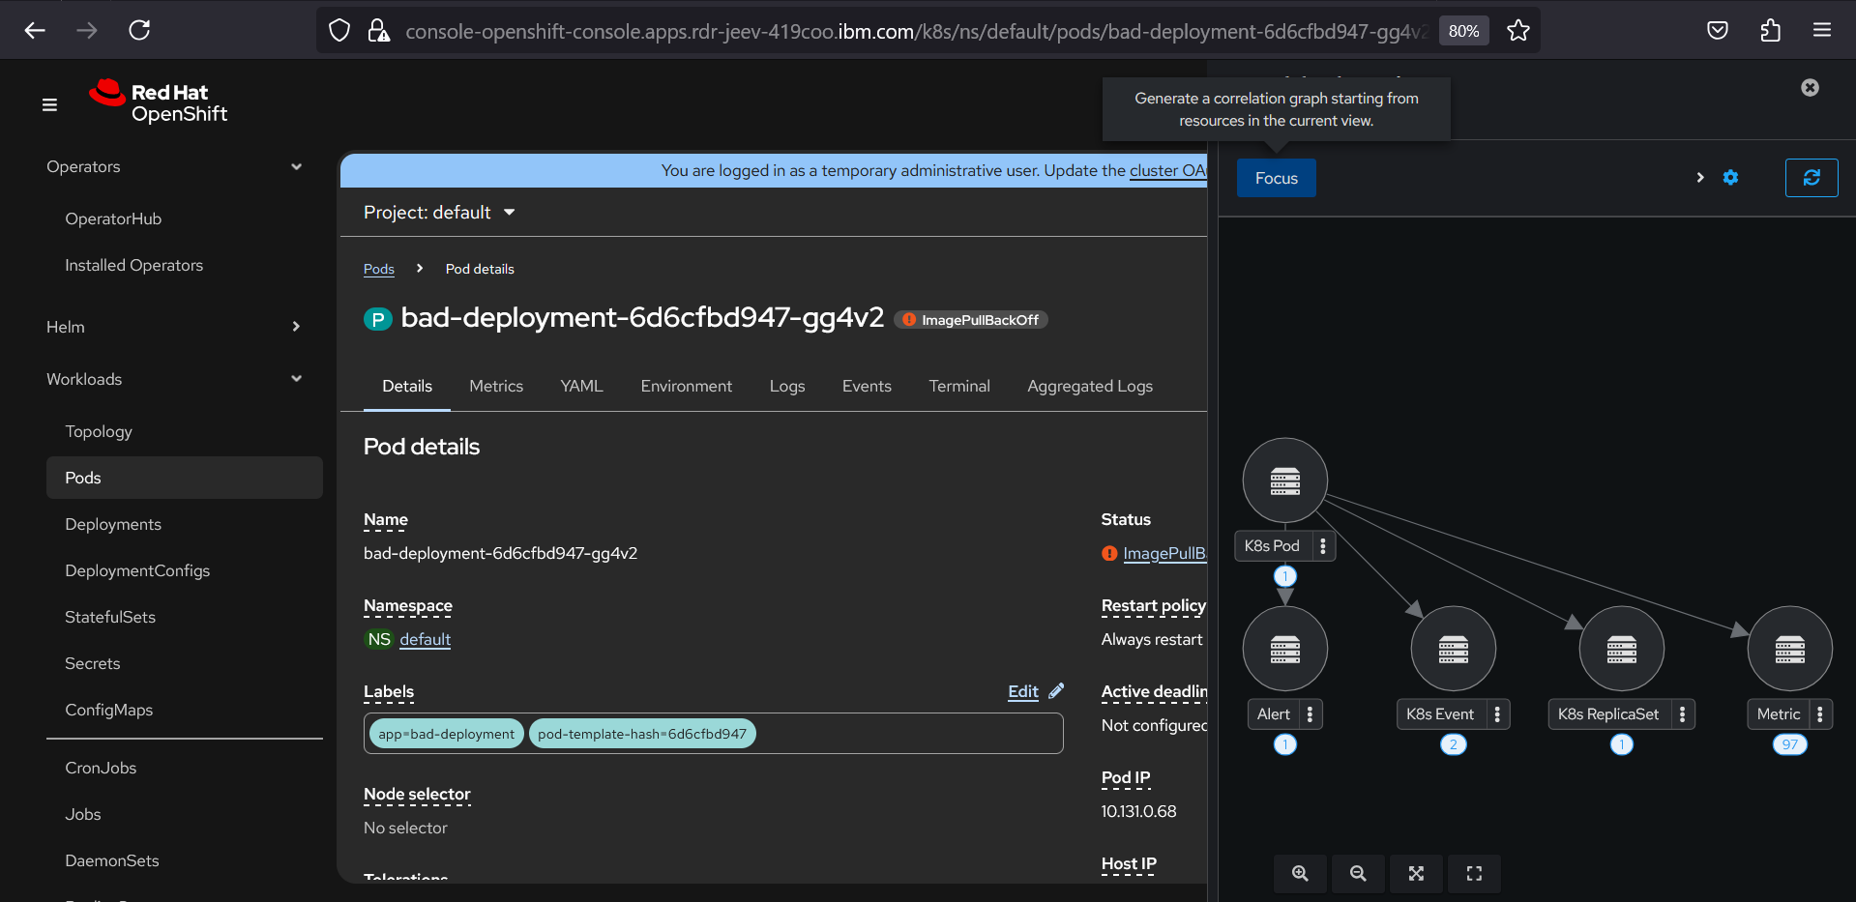Image resolution: width=1856 pixels, height=902 pixels.
Task: Select the K8s Event node circle
Action: [x=1454, y=649]
